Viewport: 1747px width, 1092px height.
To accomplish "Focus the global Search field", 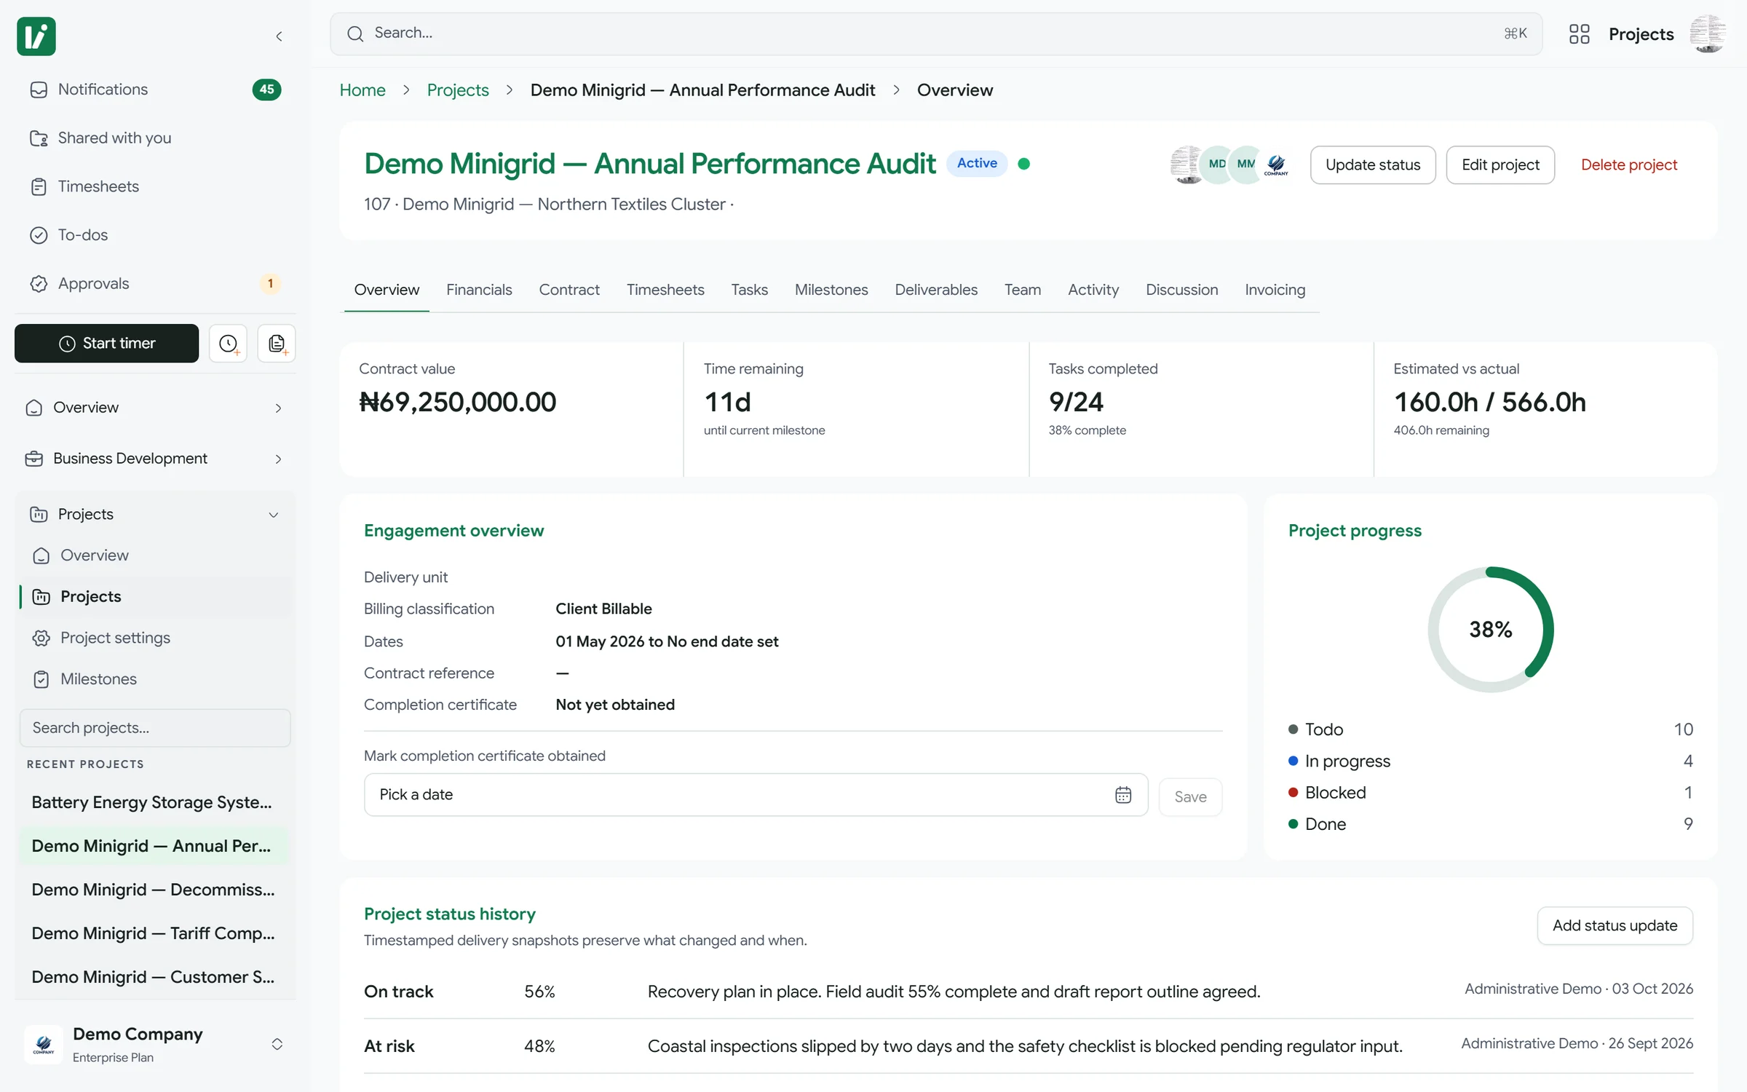I will click(936, 34).
